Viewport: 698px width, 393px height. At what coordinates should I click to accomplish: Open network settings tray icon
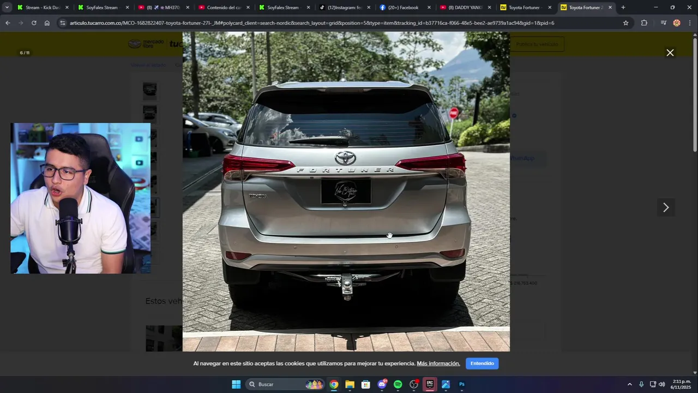coord(653,384)
